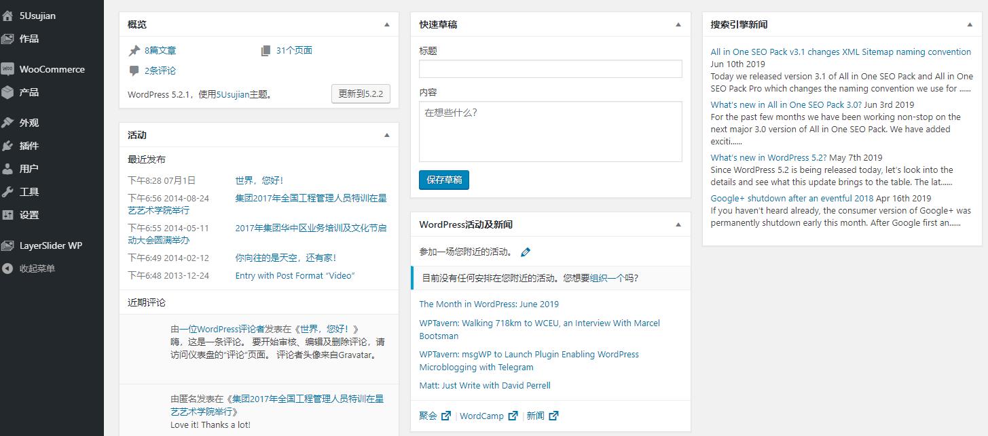Collapse the 快速草稿 panel
This screenshot has height=436, width=988.
[x=677, y=24]
